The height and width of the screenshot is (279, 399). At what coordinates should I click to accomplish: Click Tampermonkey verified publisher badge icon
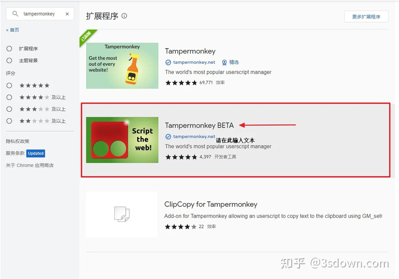point(168,62)
